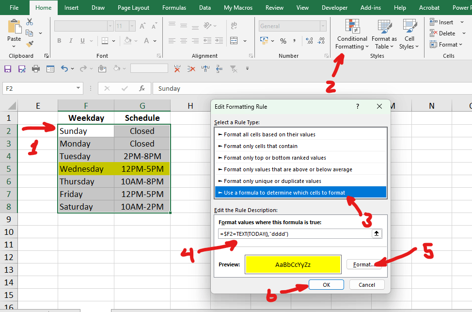Click the Percent Style icon
The height and width of the screenshot is (312, 472).
tap(283, 41)
